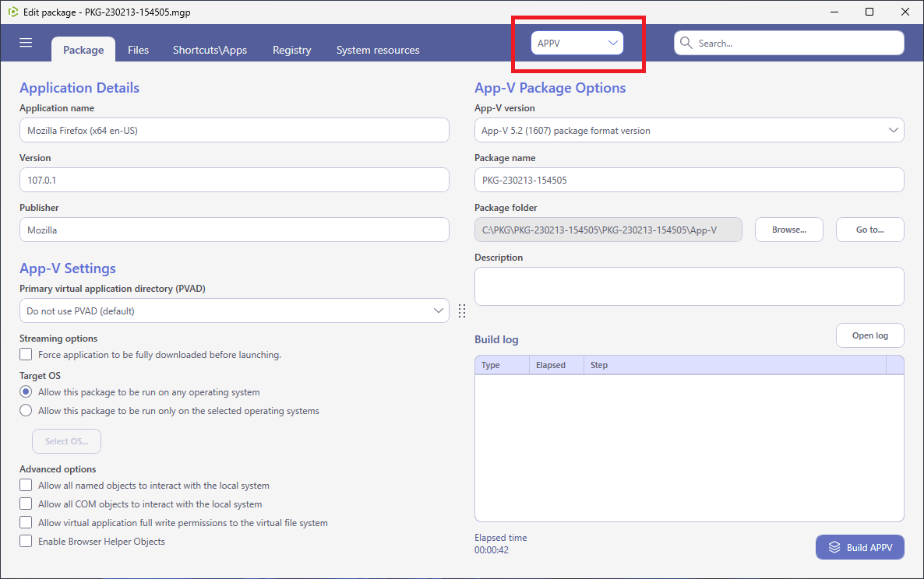Minimize the Edit package window
The image size is (924, 579).
834,12
